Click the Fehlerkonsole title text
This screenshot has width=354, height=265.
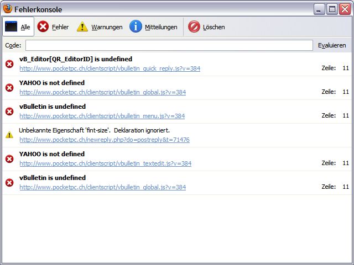click(38, 9)
